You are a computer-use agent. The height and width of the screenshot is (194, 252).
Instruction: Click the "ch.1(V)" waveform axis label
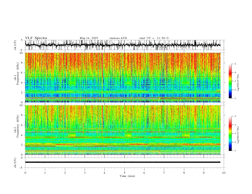coord(15,45)
